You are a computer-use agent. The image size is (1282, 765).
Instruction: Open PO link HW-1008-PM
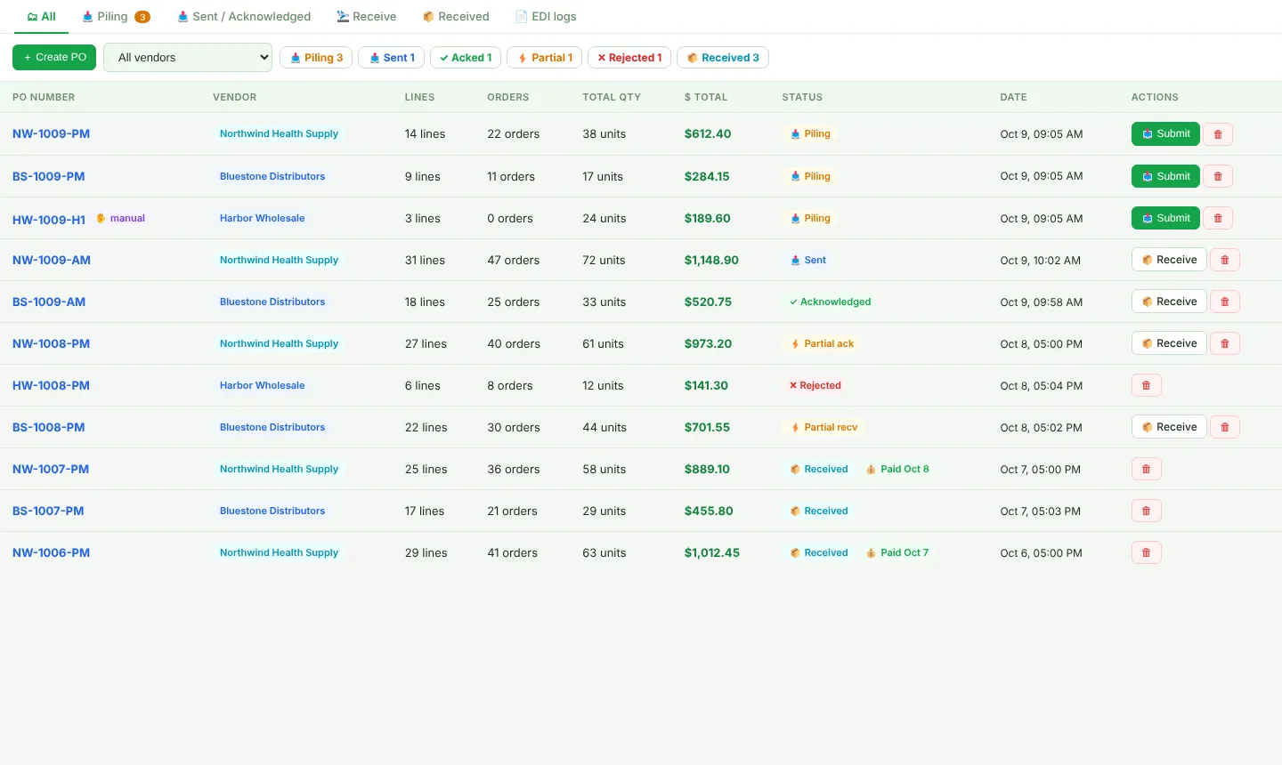52,385
